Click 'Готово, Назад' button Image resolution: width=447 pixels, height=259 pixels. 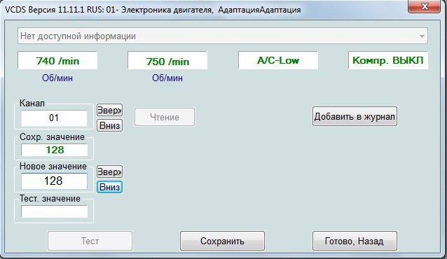[355, 241]
